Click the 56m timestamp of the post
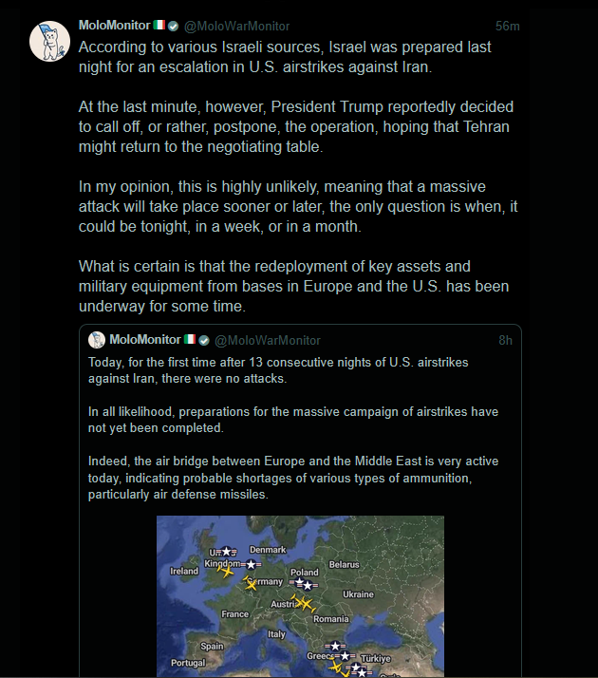Screen dimensions: 598x678 507,27
